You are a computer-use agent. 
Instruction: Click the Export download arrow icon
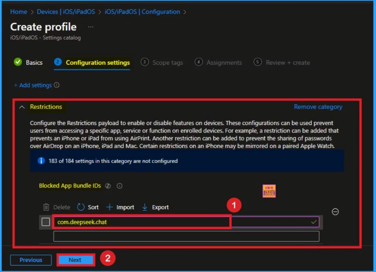tap(145, 207)
